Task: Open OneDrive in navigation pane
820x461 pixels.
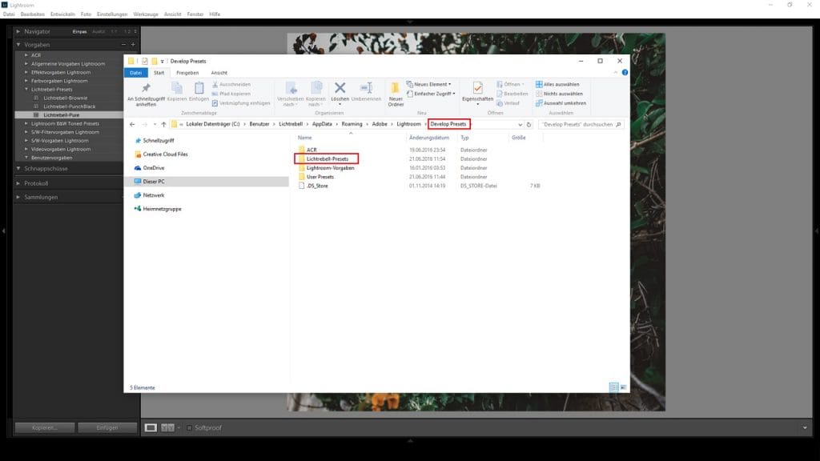Action: coord(153,168)
